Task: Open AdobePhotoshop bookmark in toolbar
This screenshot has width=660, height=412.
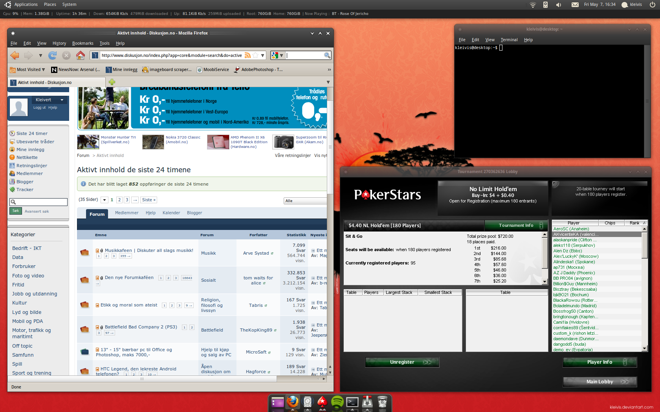Action: coord(258,69)
